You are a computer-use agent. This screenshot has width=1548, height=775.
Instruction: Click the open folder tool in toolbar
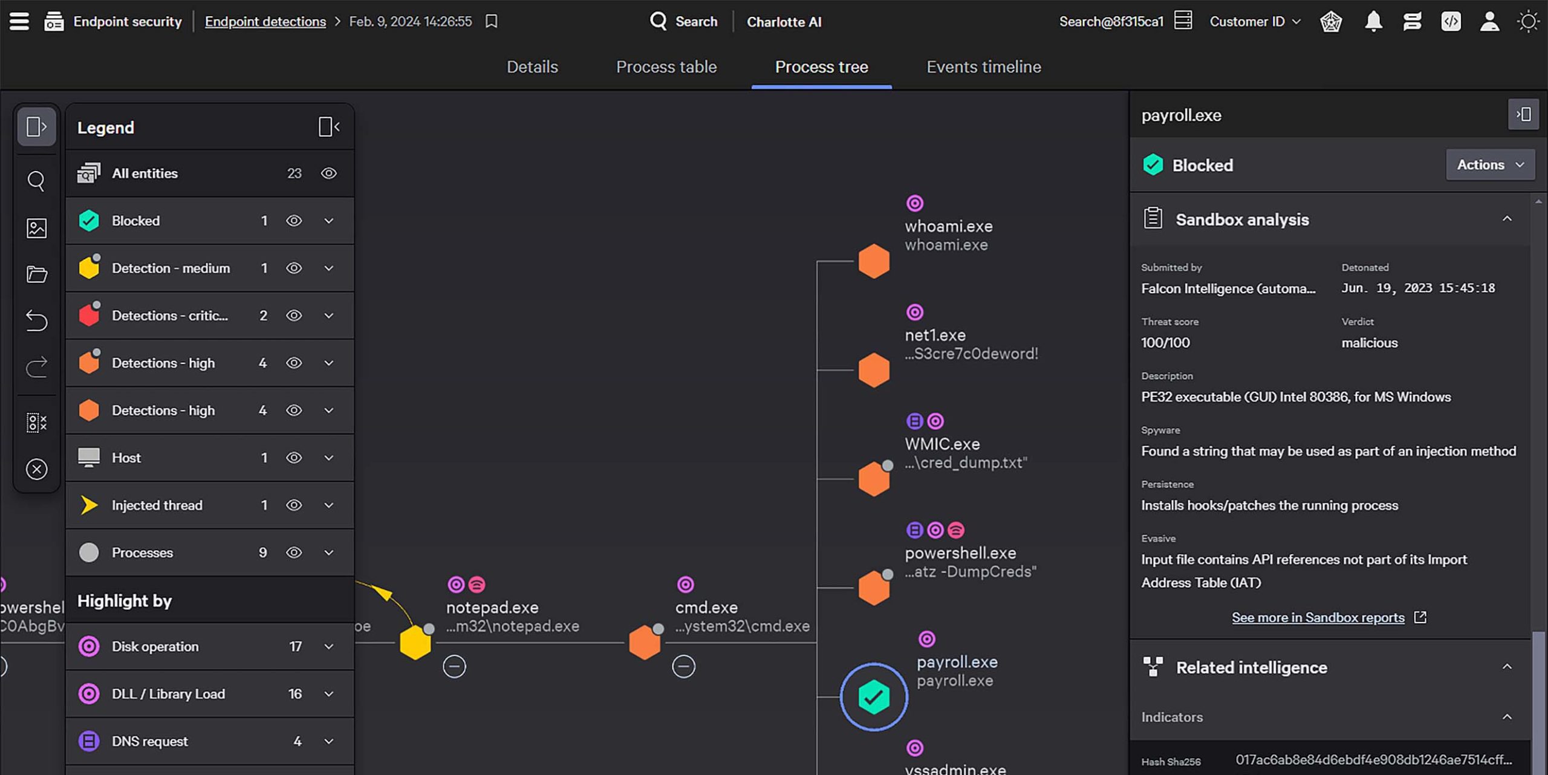point(36,274)
